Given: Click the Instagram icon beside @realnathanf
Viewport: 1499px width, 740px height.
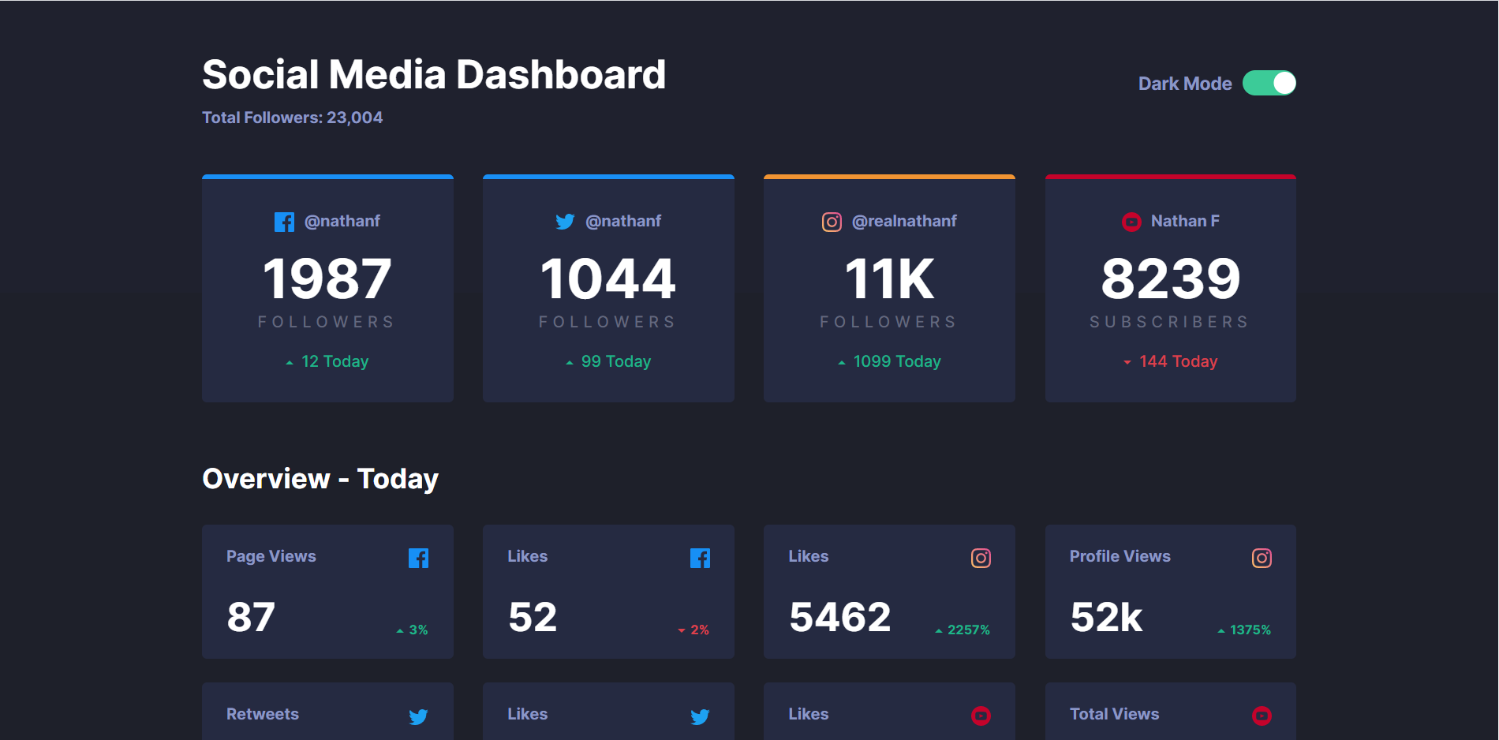Looking at the screenshot, I should pos(832,222).
